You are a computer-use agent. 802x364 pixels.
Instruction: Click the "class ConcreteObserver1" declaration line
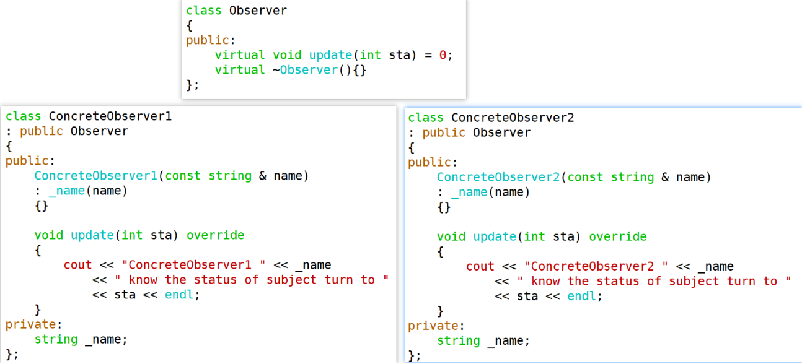(x=89, y=116)
